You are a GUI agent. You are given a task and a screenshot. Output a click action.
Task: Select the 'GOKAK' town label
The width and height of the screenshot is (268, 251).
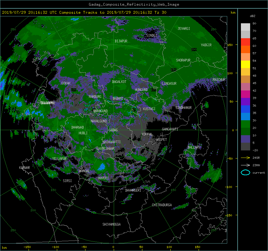coord(66,83)
